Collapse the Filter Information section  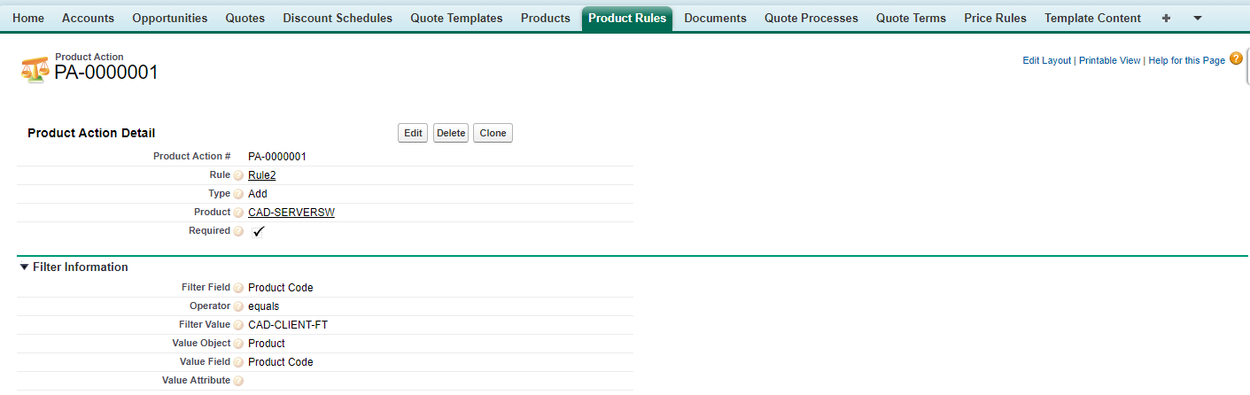pos(24,267)
